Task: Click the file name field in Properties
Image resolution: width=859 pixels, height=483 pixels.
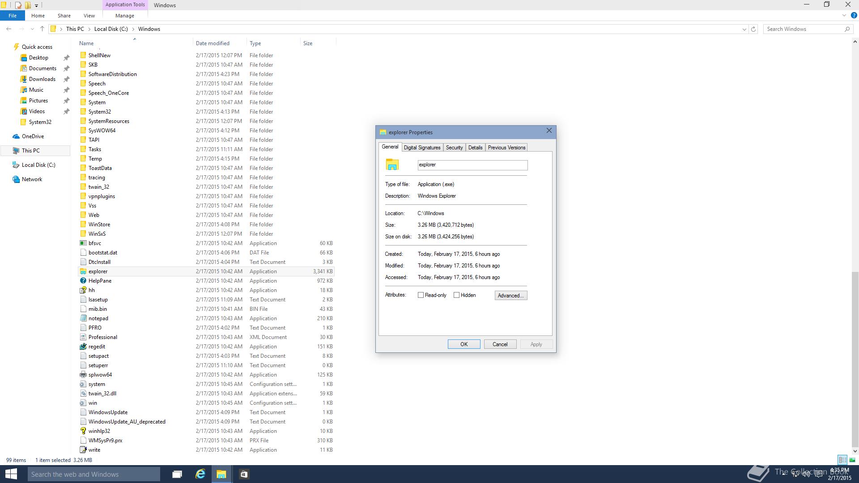Action: coord(472,165)
